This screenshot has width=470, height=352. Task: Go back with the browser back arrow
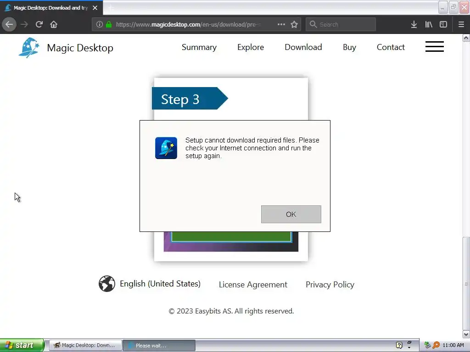click(9, 24)
